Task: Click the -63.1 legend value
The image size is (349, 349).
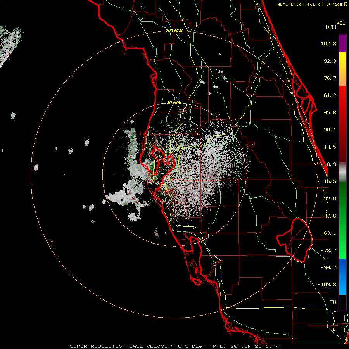Action: pyautogui.click(x=328, y=233)
